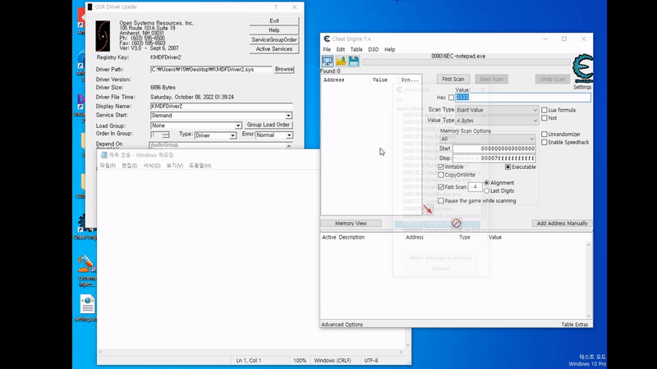Click Notepad's horizontal scroll right arrow
This screenshot has height=369, width=657.
401,353
